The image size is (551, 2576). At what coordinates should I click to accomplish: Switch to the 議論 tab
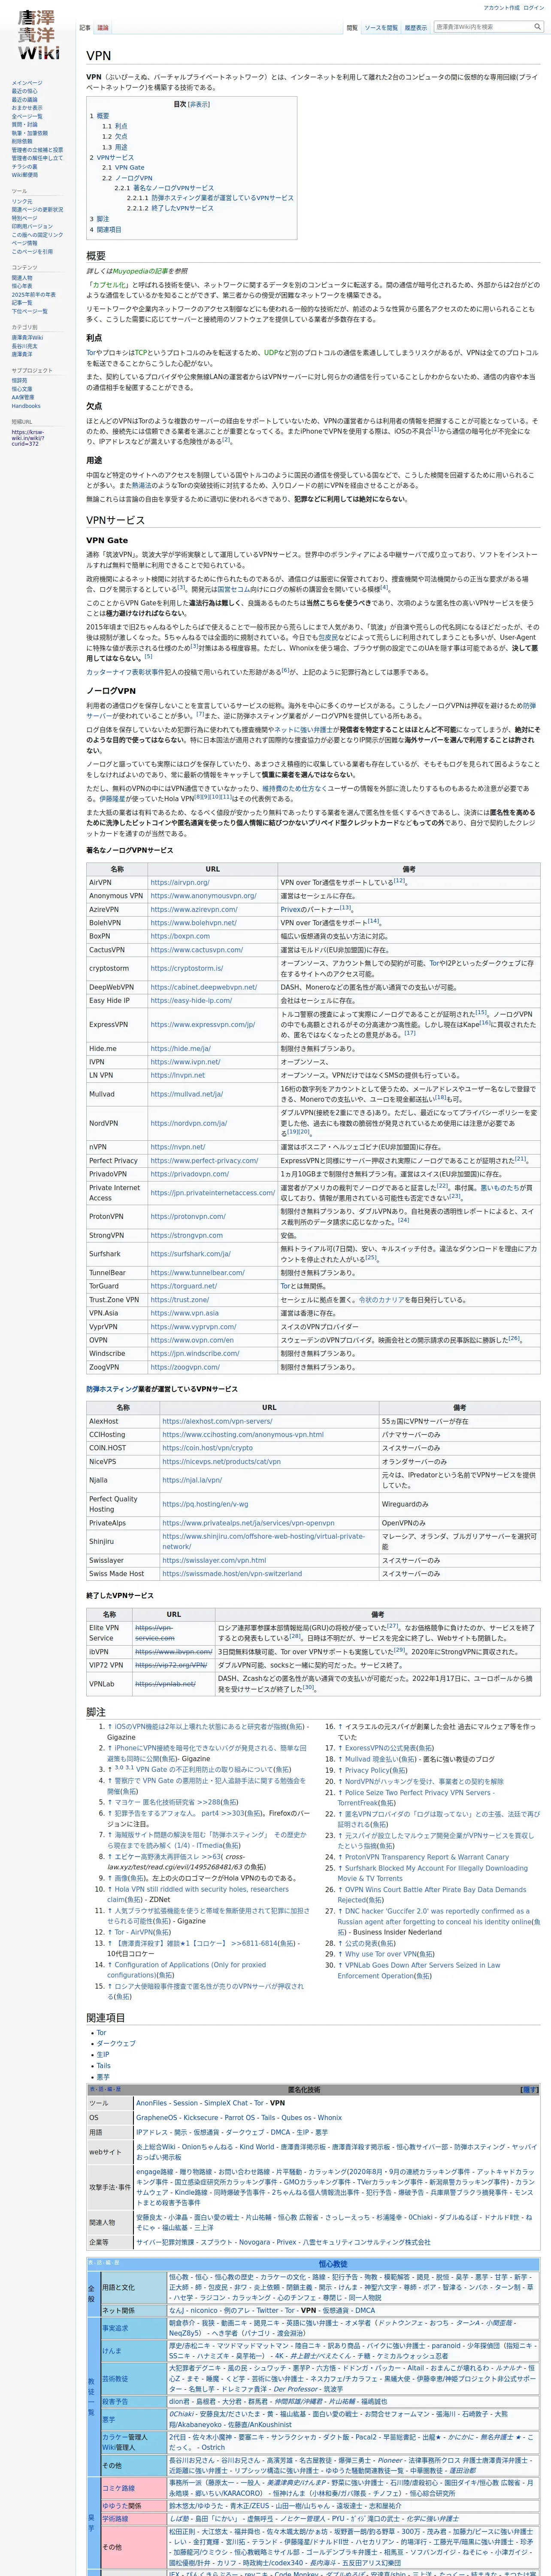click(103, 28)
